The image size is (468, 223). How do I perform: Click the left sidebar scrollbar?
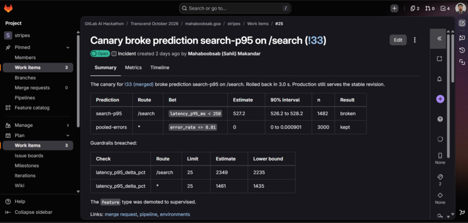[x=78, y=81]
